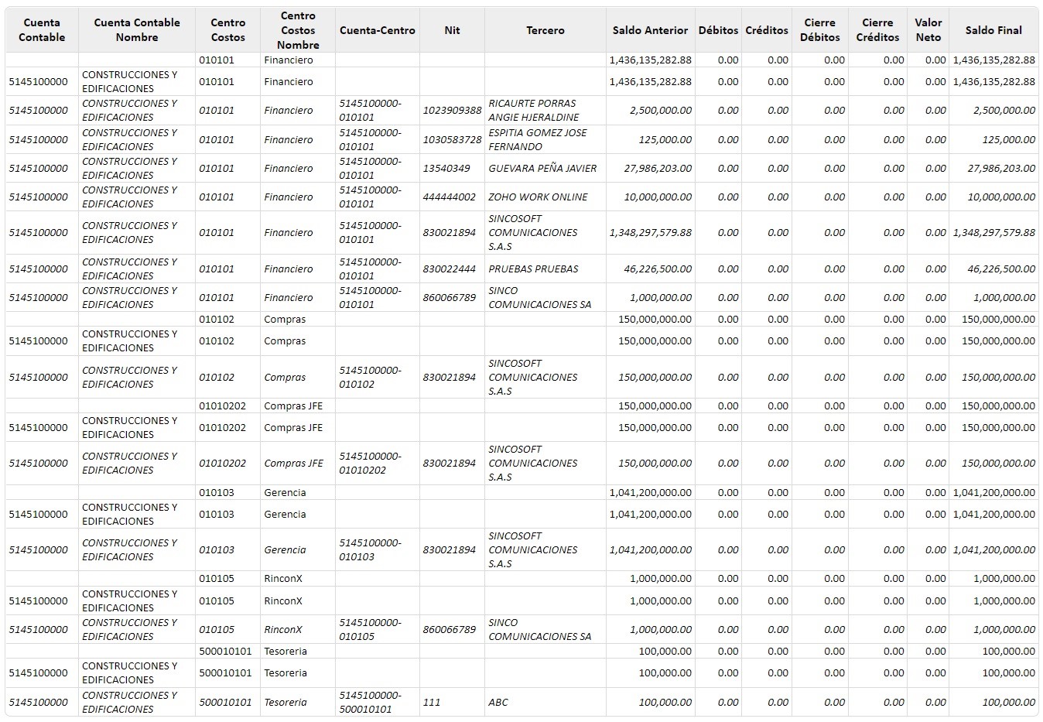Image resolution: width=1043 pixels, height=722 pixels.
Task: Click Nit 13540349
Action: 446,168
